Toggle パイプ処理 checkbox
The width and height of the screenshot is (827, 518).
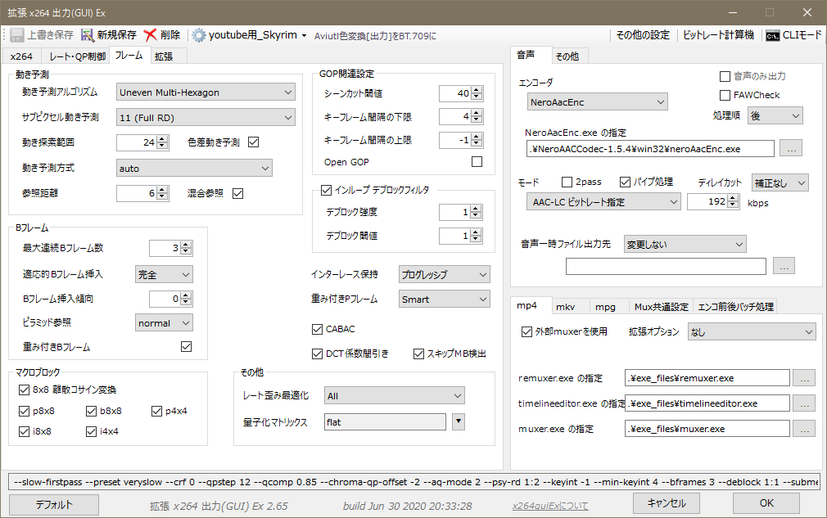(x=625, y=182)
